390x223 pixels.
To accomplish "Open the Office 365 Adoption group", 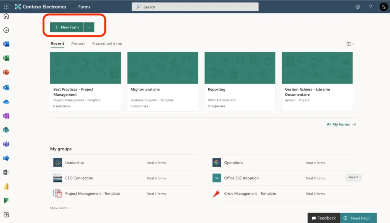I will [282, 178].
